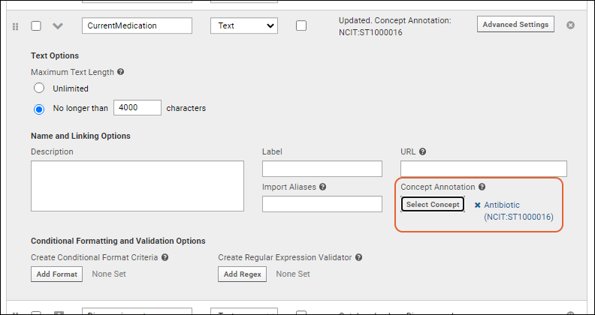This screenshot has height=315, width=595.
Task: Open the Text data type dropdown
Action: [244, 25]
